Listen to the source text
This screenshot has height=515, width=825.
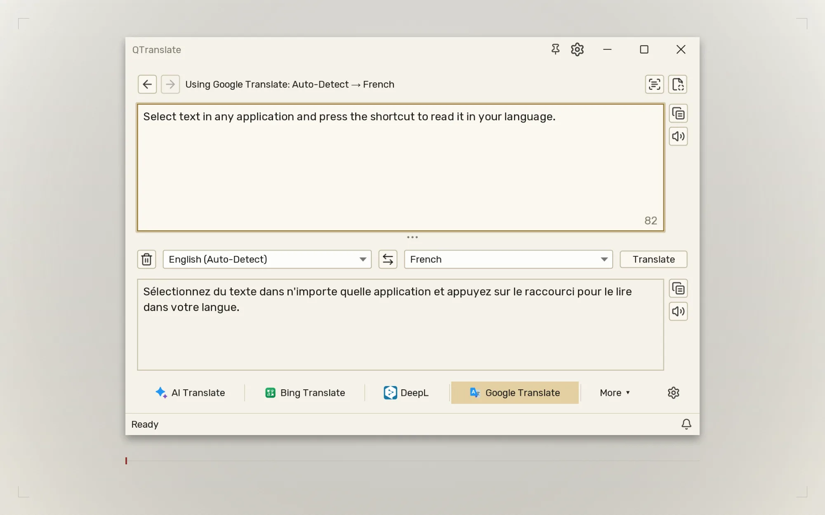coord(678,136)
